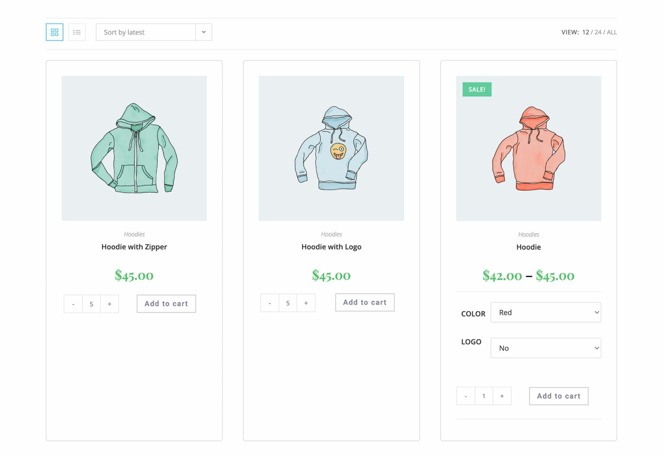
Task: Open the Hoodie with Logo product page
Action: [x=331, y=247]
